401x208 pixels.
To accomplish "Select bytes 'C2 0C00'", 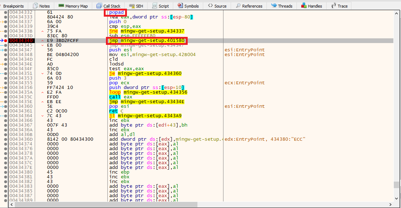I will tap(57, 111).
